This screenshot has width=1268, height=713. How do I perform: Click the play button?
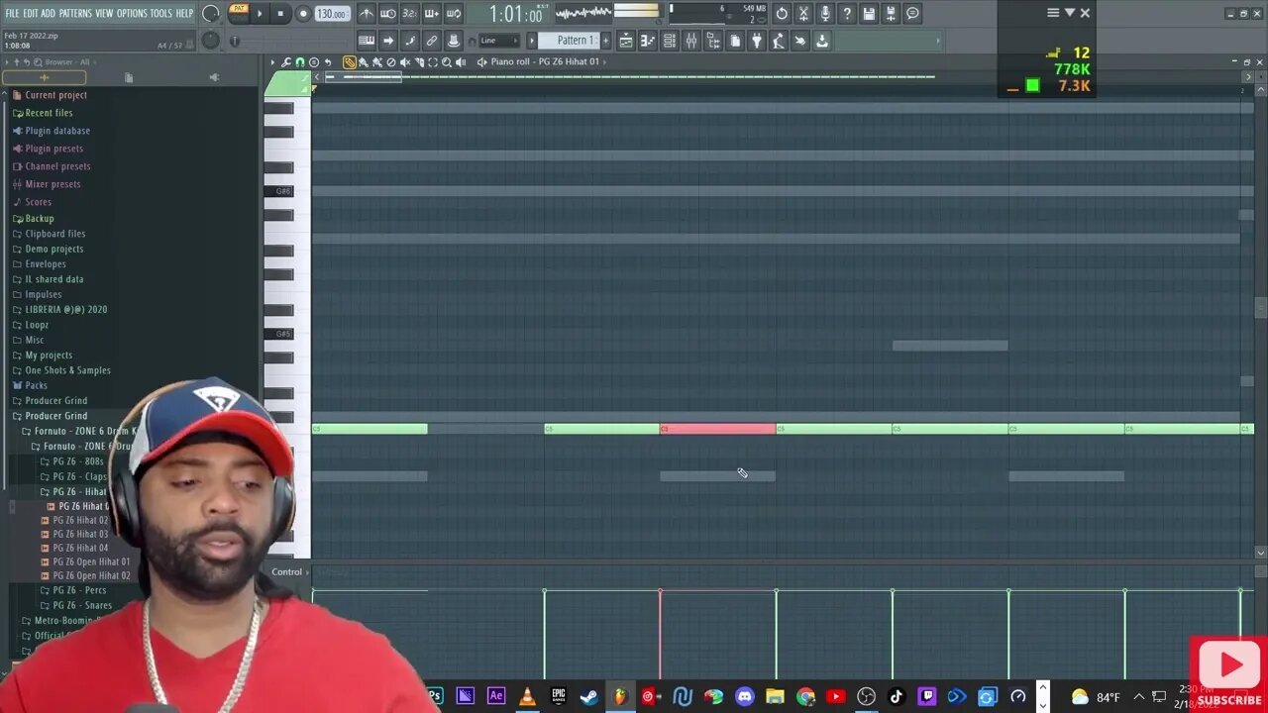(260, 14)
